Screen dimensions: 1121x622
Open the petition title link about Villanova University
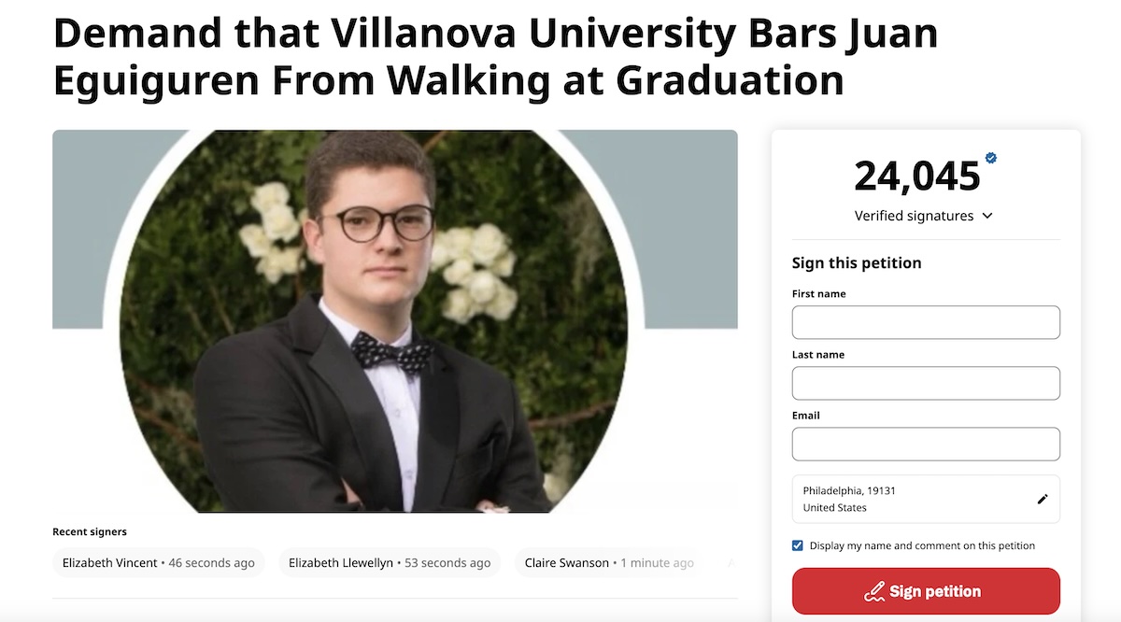495,56
